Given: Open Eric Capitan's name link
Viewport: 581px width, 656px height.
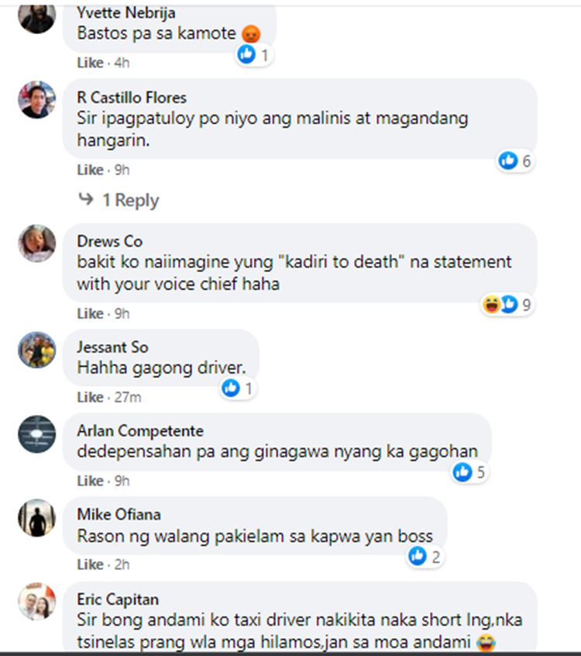Looking at the screenshot, I should [x=118, y=599].
